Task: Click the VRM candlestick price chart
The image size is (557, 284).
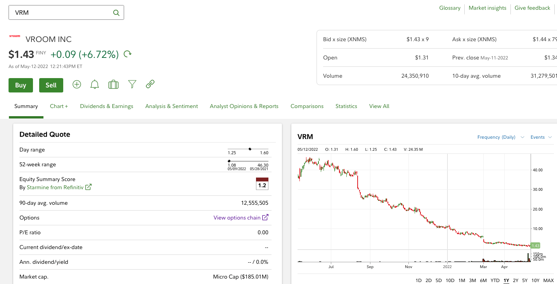Action: [414, 202]
